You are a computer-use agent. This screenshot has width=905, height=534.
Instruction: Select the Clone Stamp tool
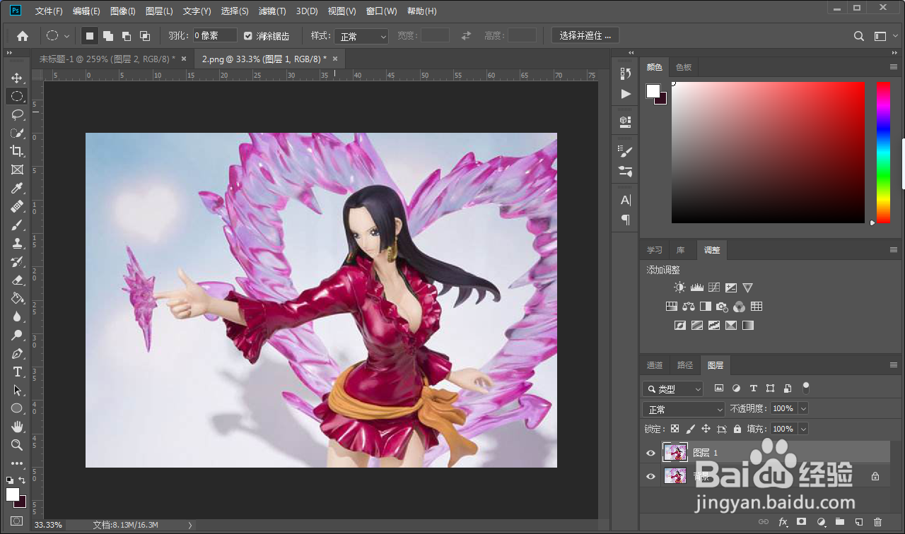click(x=17, y=243)
